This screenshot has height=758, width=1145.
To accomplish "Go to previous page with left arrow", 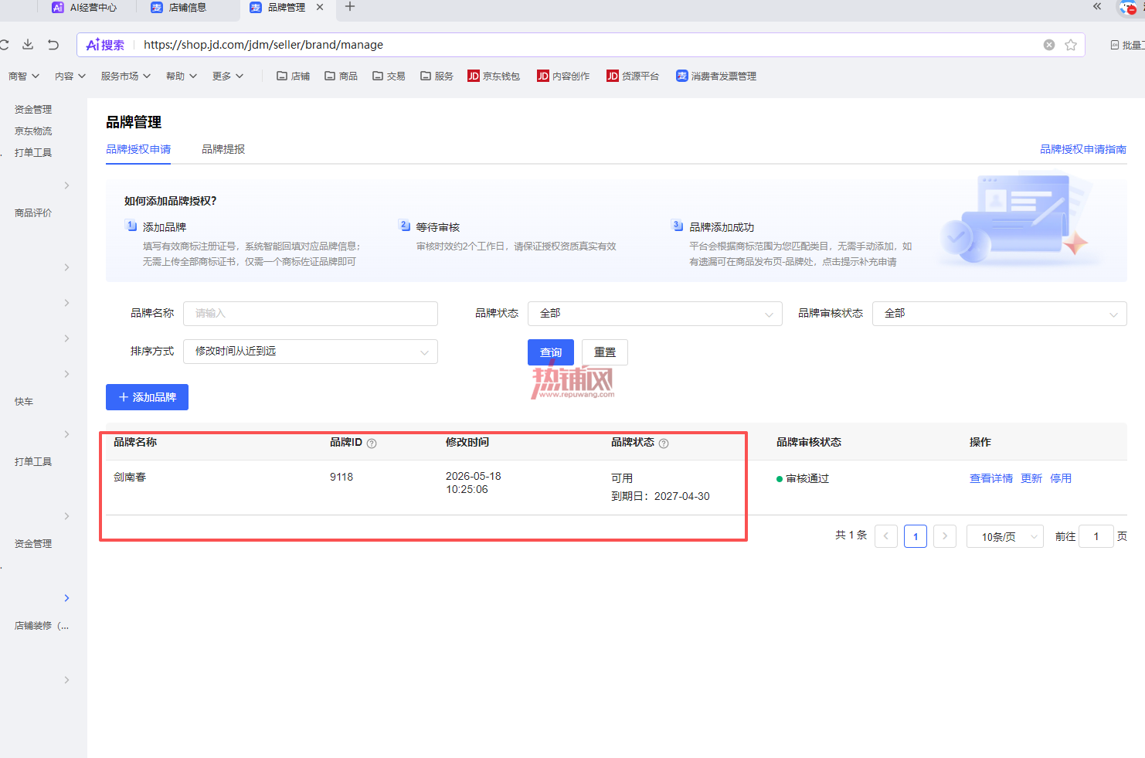I will point(886,536).
